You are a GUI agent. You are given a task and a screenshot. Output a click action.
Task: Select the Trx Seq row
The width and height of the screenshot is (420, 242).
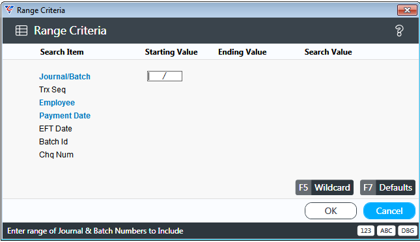coord(52,90)
